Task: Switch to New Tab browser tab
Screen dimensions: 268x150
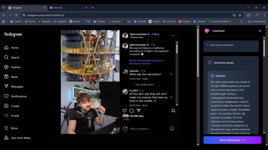Action: pyautogui.click(x=68, y=8)
